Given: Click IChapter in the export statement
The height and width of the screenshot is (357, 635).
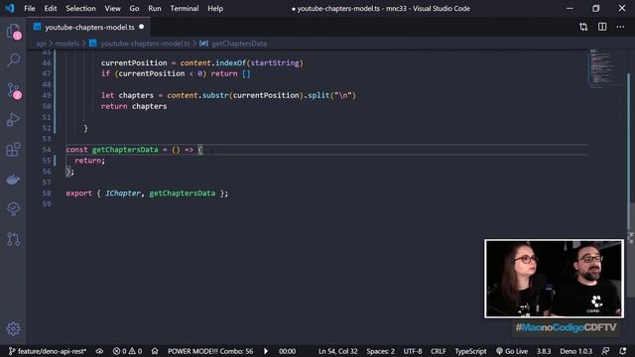Looking at the screenshot, I should 123,193.
